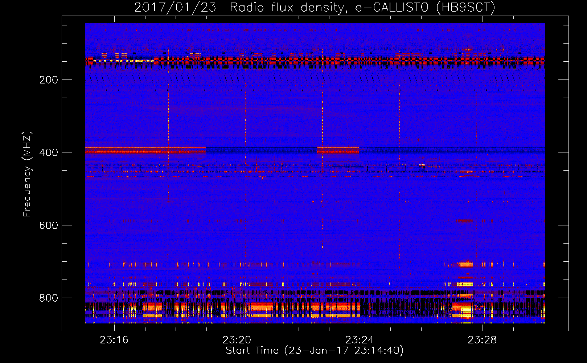The width and height of the screenshot is (587, 363).
Task: Click the 800 frequency tick label
Action: (x=49, y=298)
